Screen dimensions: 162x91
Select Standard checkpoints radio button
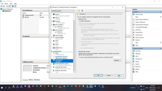[x=80, y=42]
